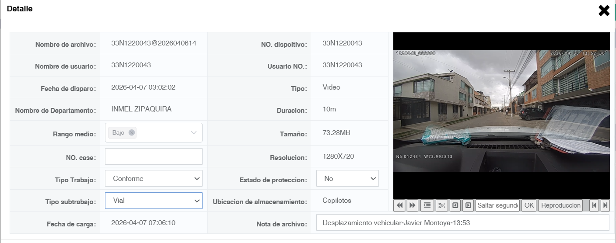
Task: Click the Nota de archivo text field
Action: pyautogui.click(x=462, y=222)
